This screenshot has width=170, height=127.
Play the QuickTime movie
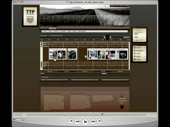(85, 122)
